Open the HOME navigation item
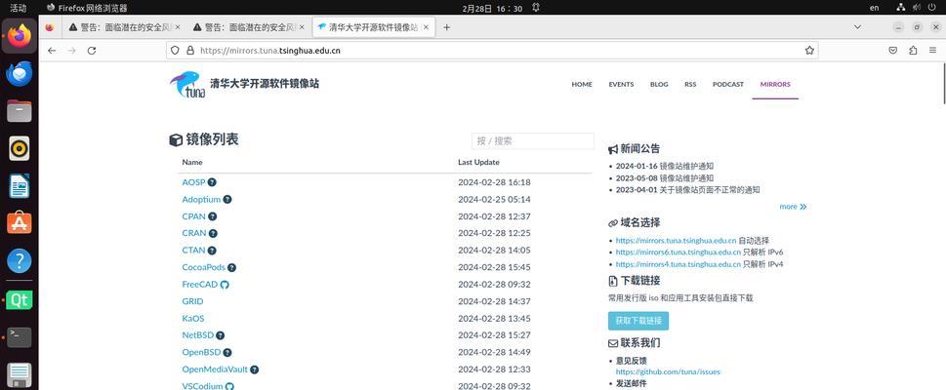Image resolution: width=946 pixels, height=390 pixels. point(582,85)
